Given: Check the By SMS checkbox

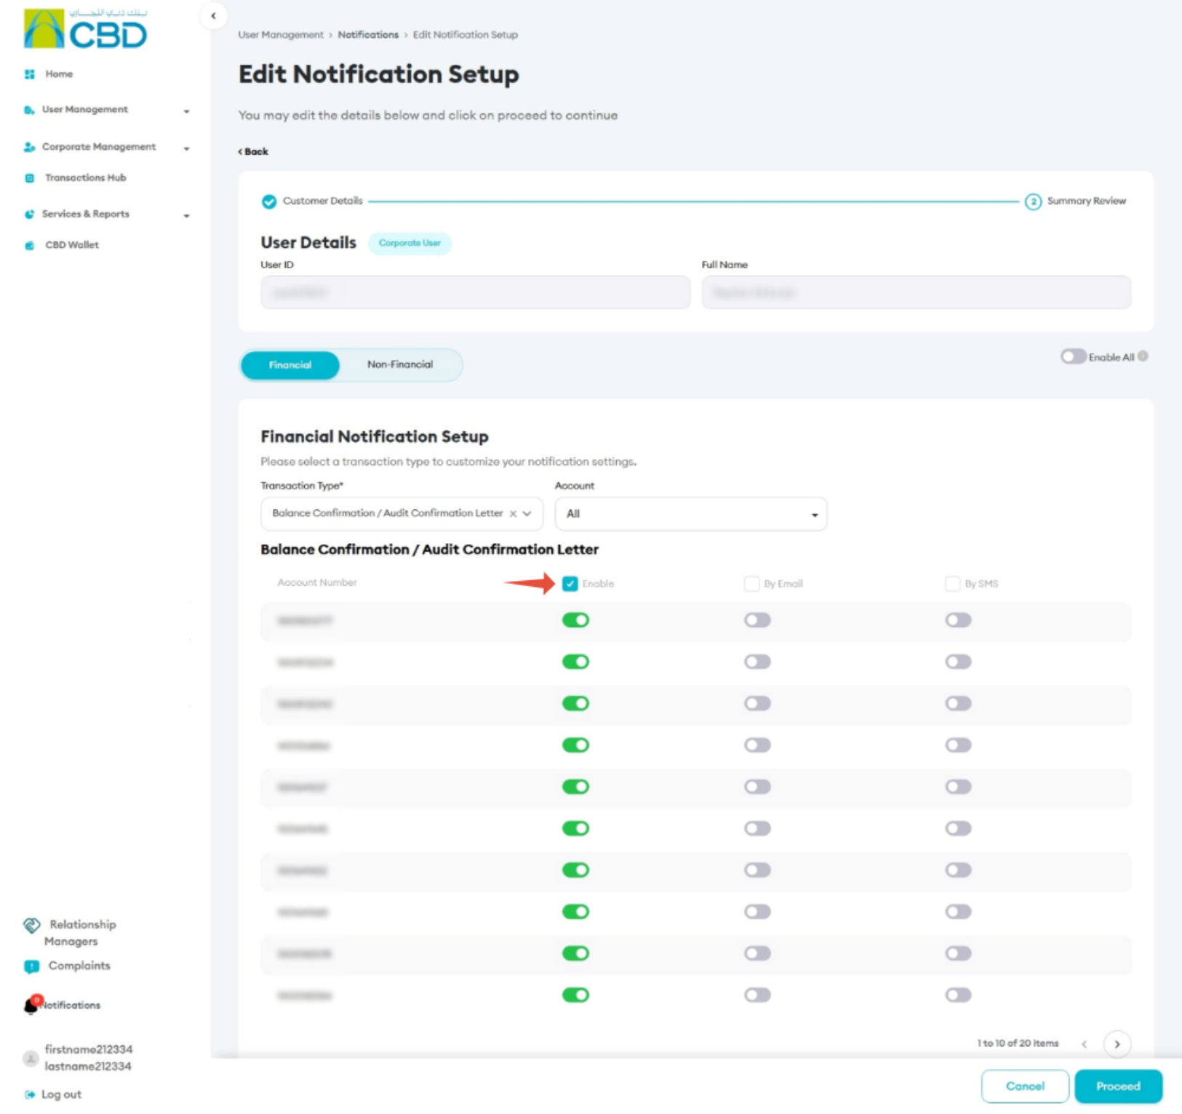Looking at the screenshot, I should click(x=953, y=584).
